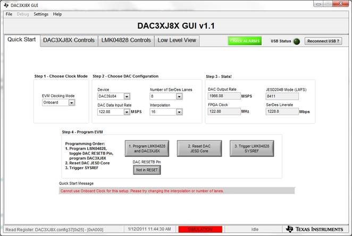Screen dimensions: 352x236
Task: Click the green Check ALARMS button
Action: (x=245, y=41)
